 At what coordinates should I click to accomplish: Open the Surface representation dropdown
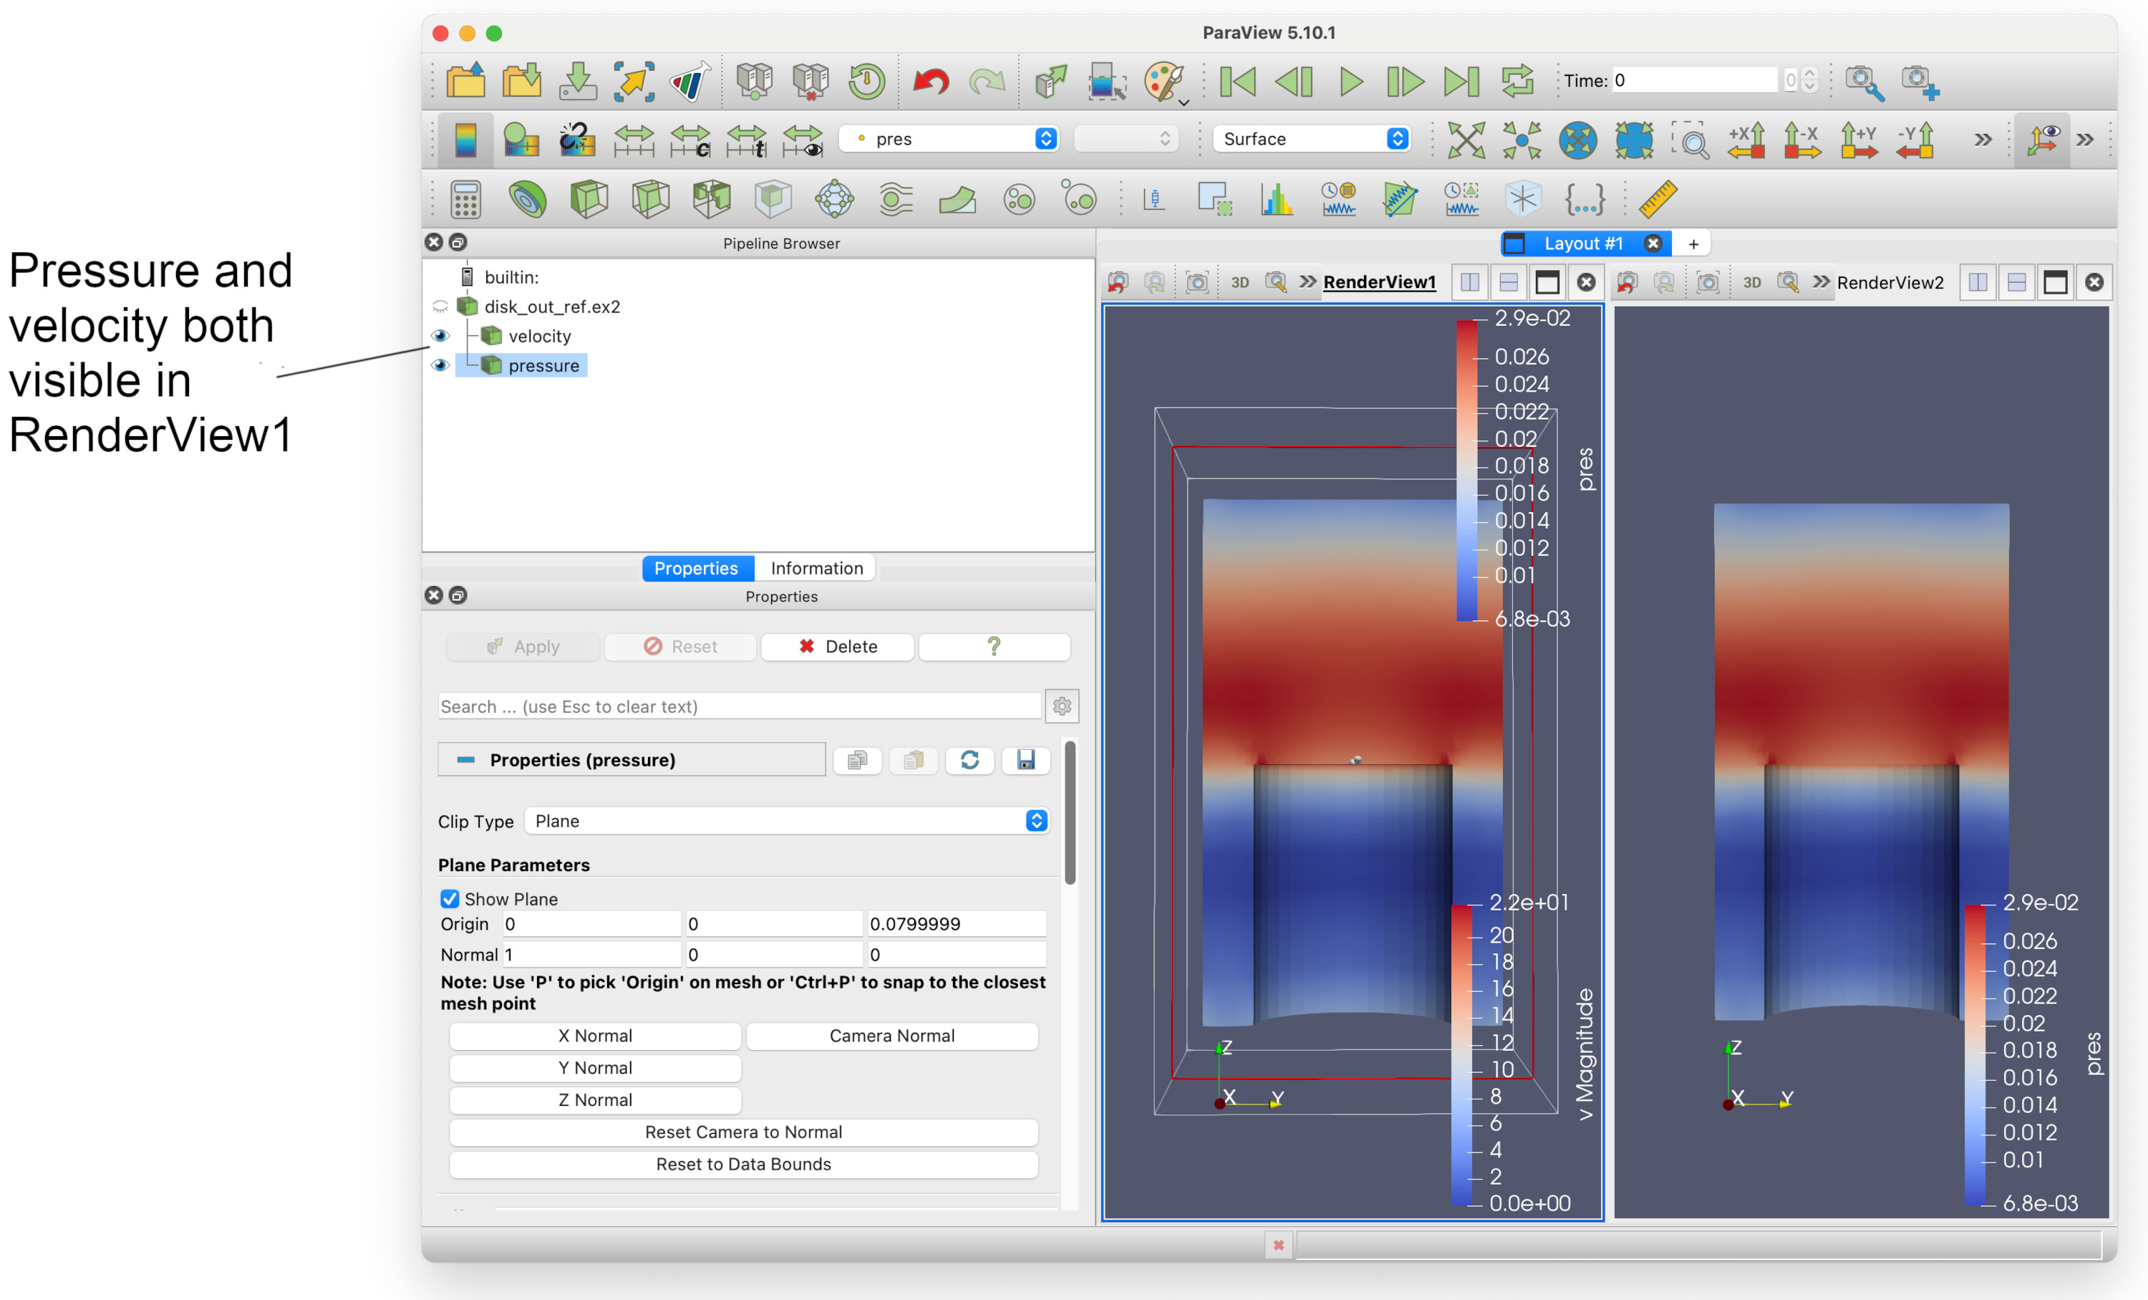(1312, 139)
